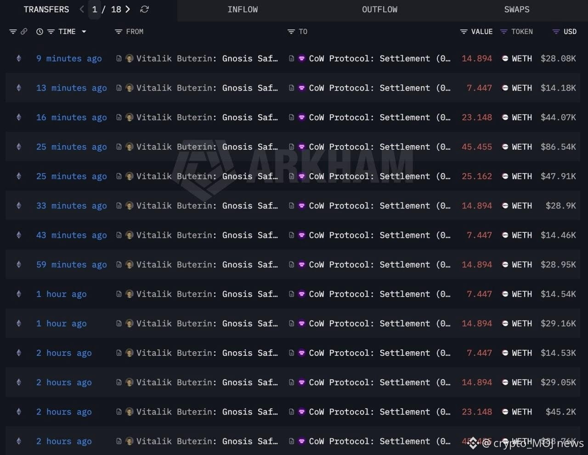Click CoW Protocol logo in 33 minutes ago row

click(302, 206)
